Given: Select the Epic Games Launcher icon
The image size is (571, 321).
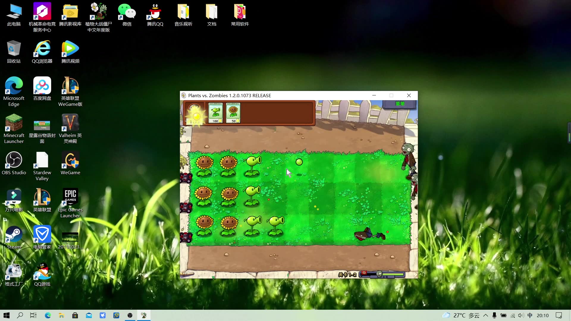Looking at the screenshot, I should click(70, 203).
